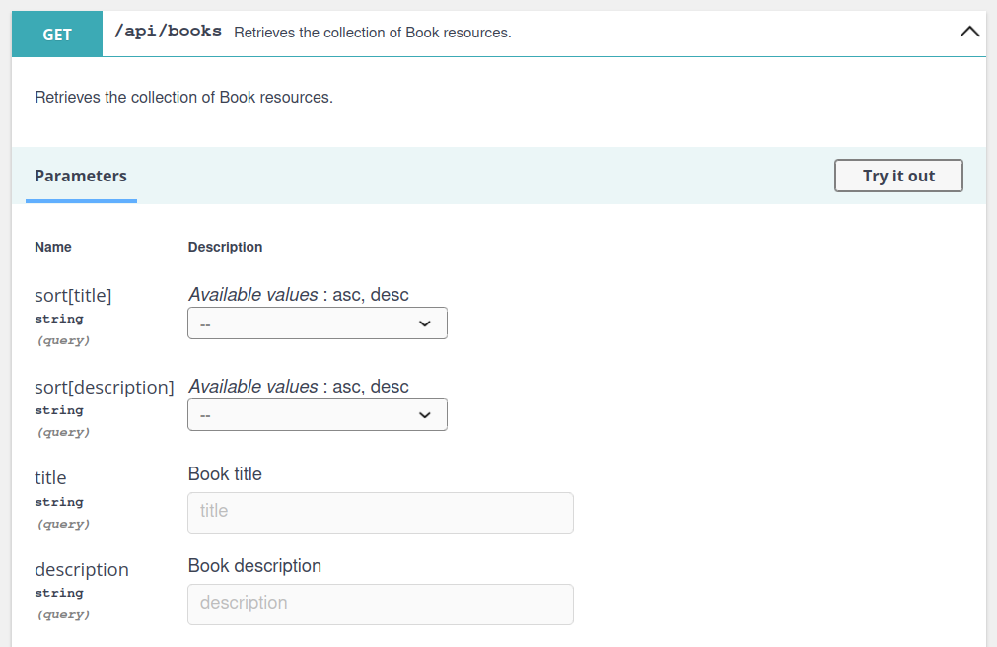Focus the title query input field
Image resolution: width=997 pixels, height=647 pixels.
coord(380,512)
